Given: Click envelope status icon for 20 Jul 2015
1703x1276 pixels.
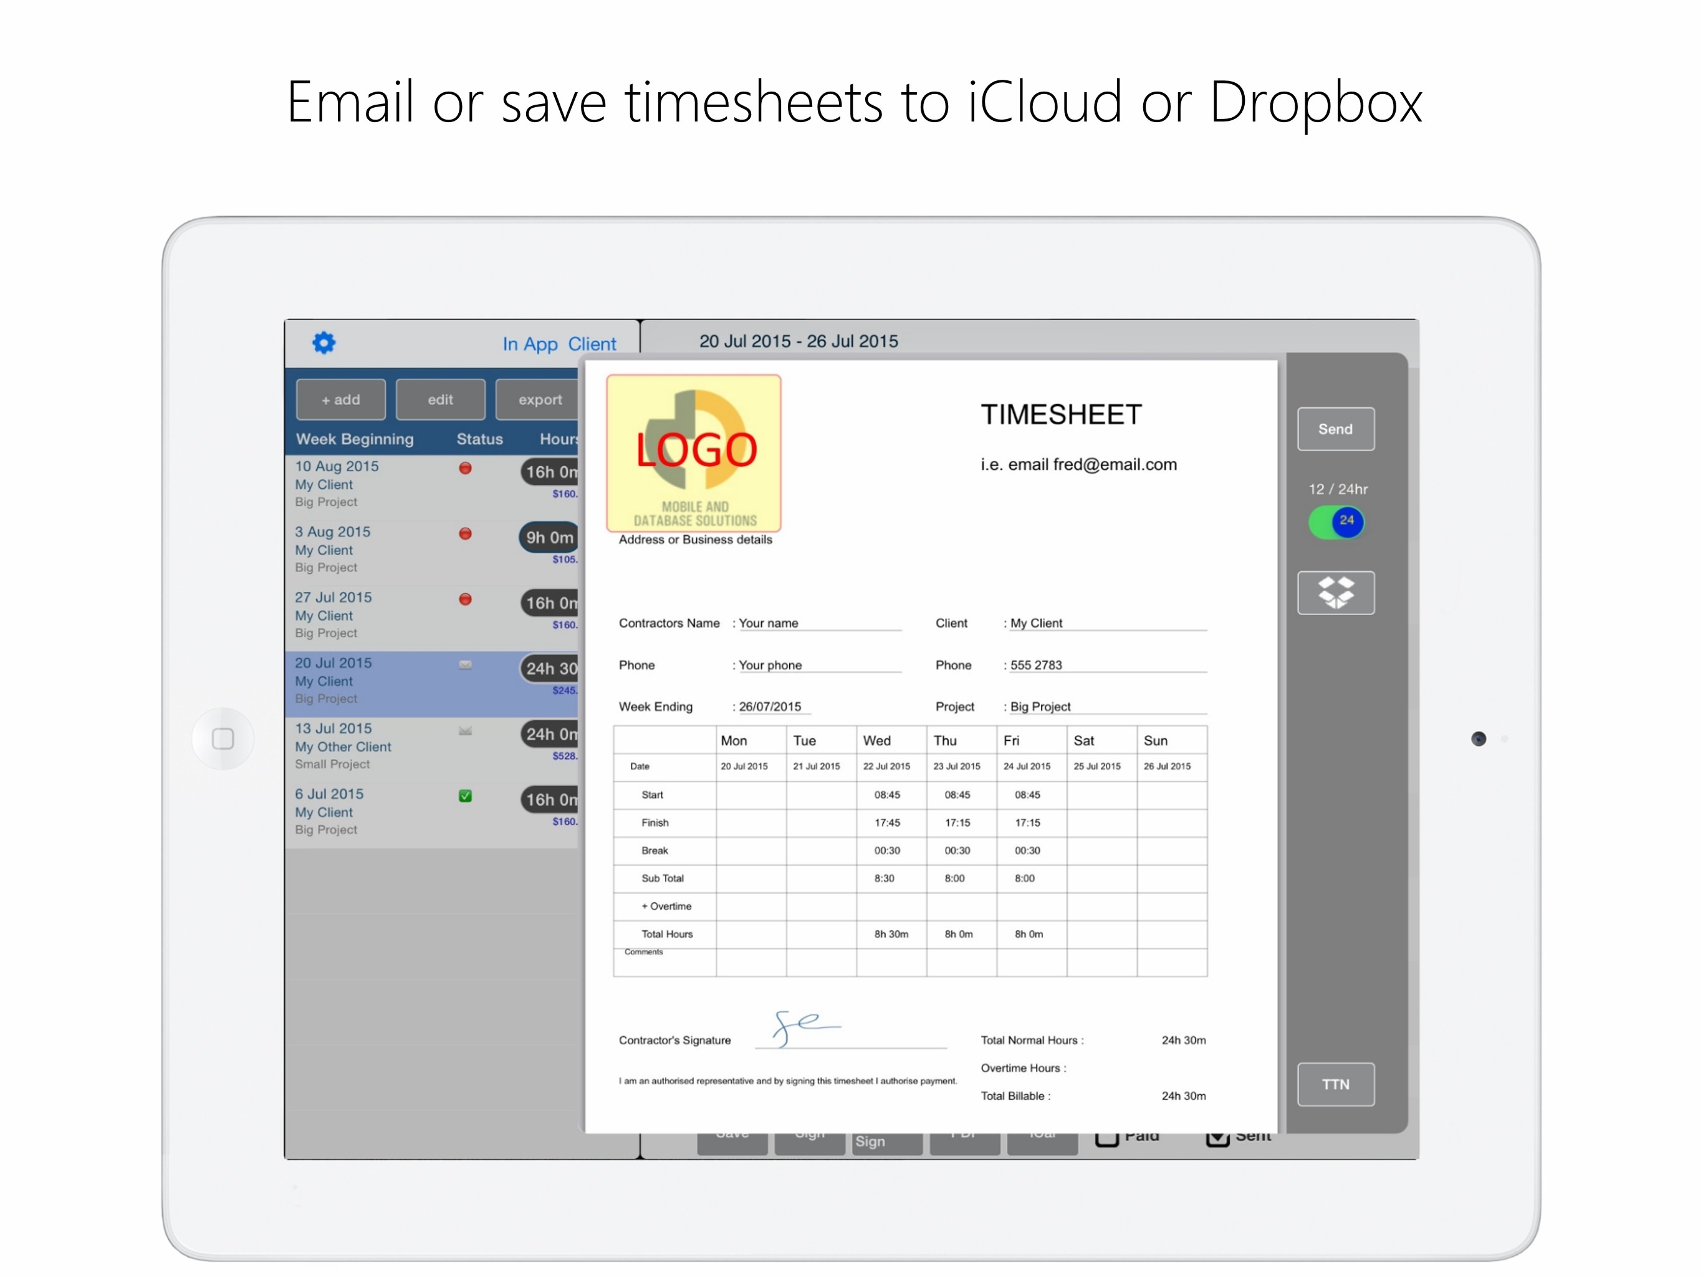Looking at the screenshot, I should click(x=465, y=664).
